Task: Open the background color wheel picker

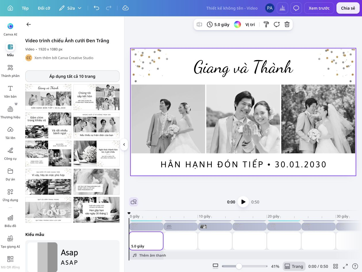Action: point(237,24)
